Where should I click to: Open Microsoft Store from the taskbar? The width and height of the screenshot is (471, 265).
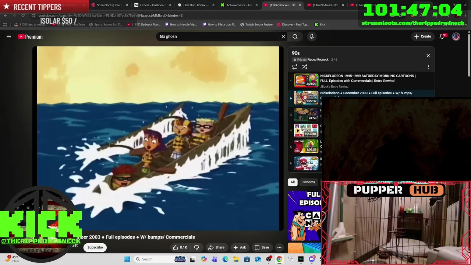click(247, 259)
